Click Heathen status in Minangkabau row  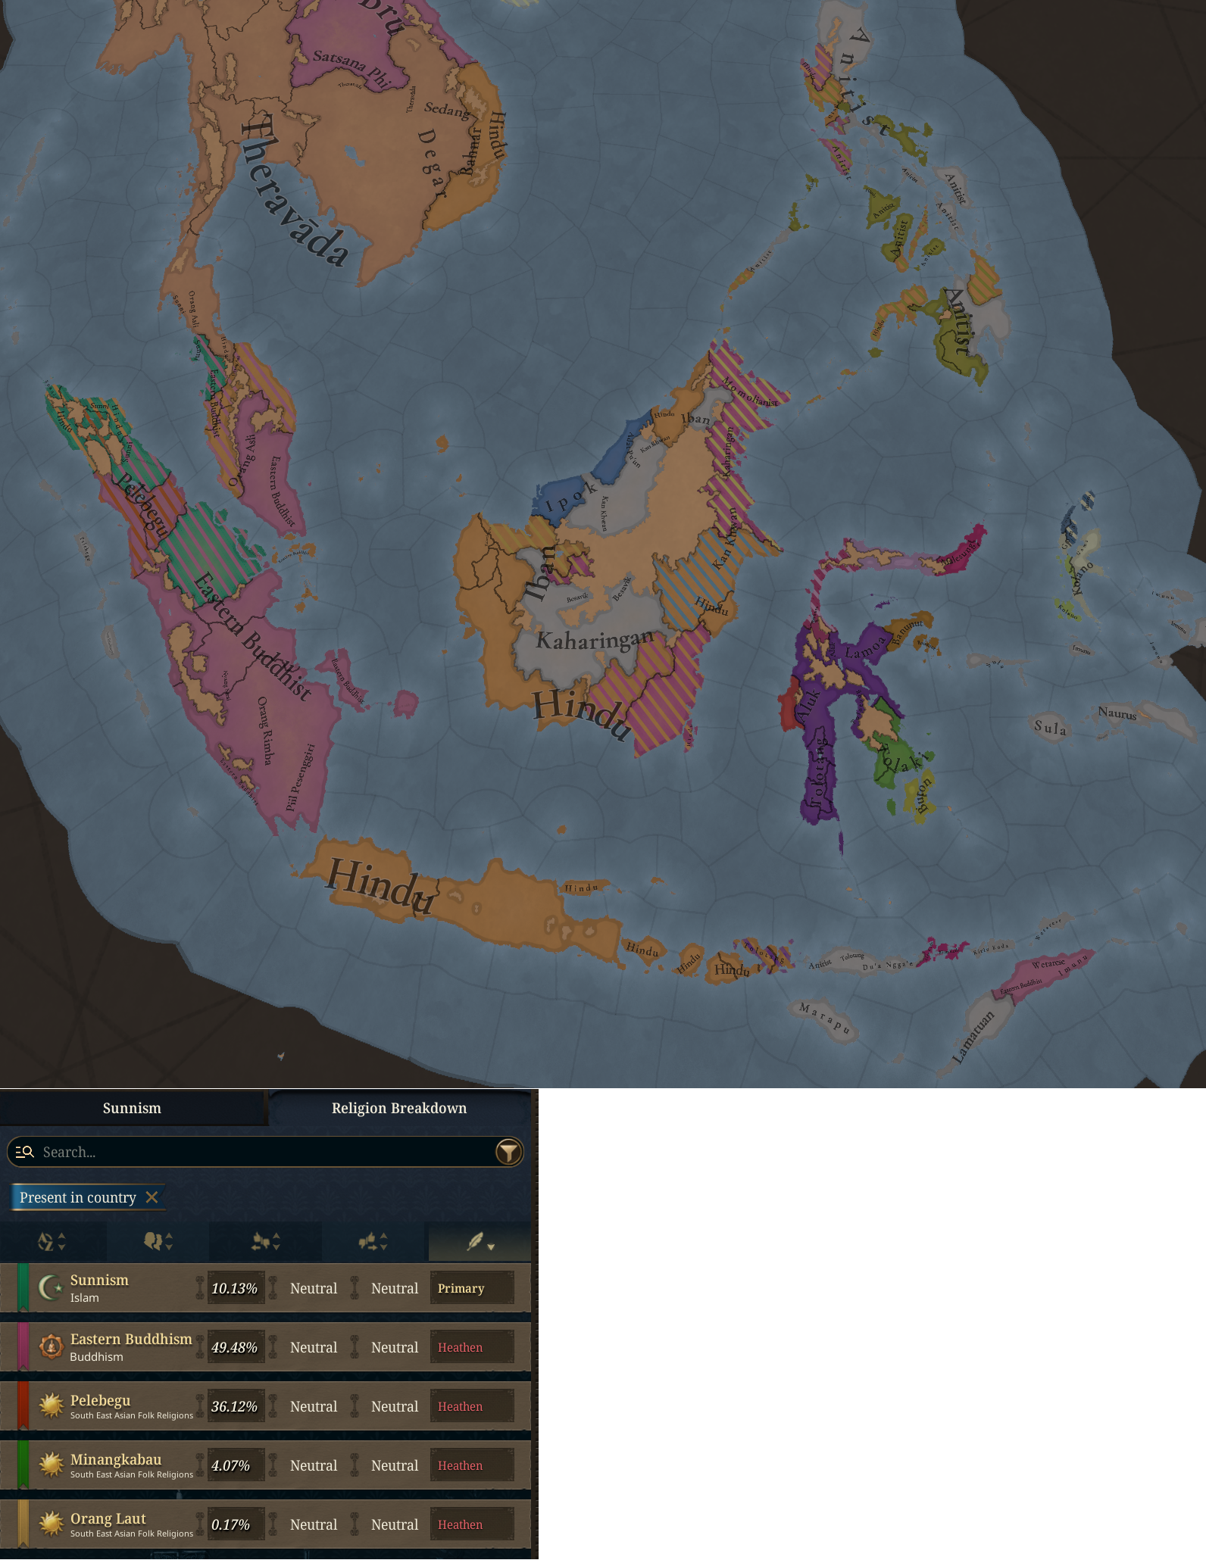(x=471, y=1465)
